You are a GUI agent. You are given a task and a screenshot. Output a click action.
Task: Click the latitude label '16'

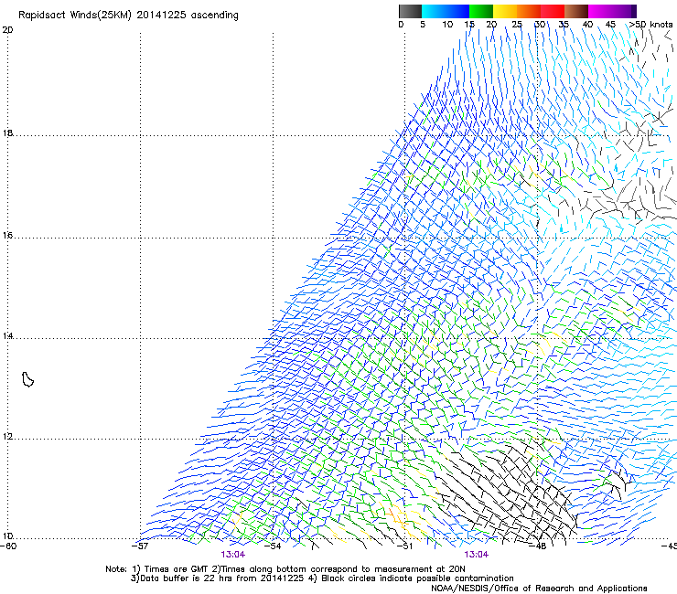(x=7, y=235)
